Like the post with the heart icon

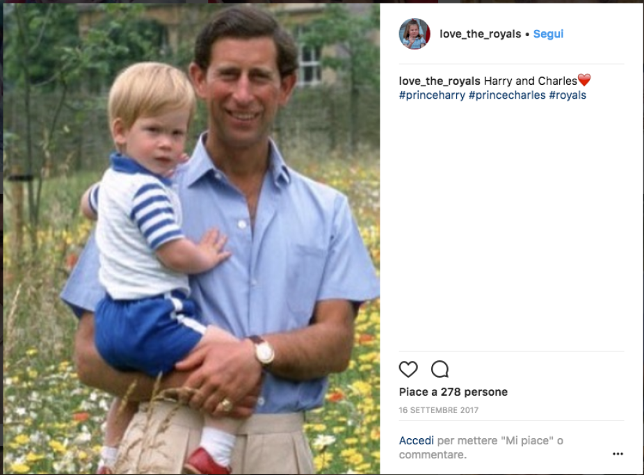click(x=408, y=369)
